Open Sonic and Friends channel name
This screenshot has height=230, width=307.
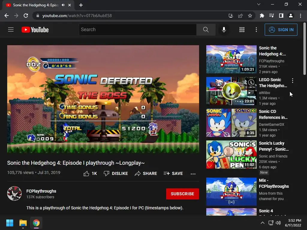click(273, 156)
